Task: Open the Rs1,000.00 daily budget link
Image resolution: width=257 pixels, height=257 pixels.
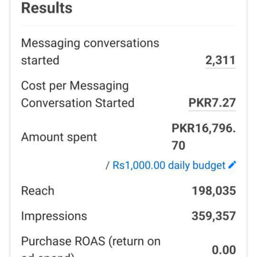Action: click(169, 165)
